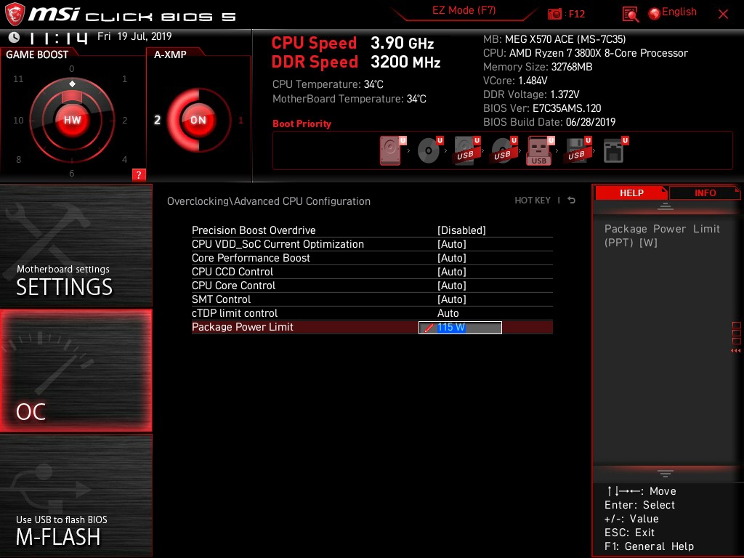Select the USB key boot device icon
Viewport: 744px width, 558px height.
click(x=539, y=151)
